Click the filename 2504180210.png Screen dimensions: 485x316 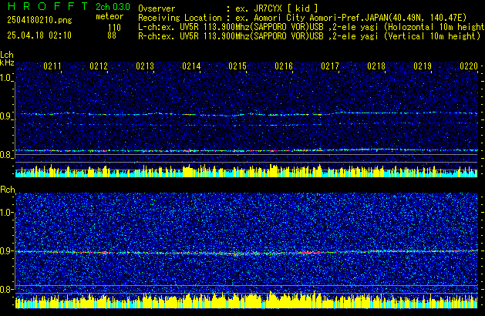click(39, 20)
